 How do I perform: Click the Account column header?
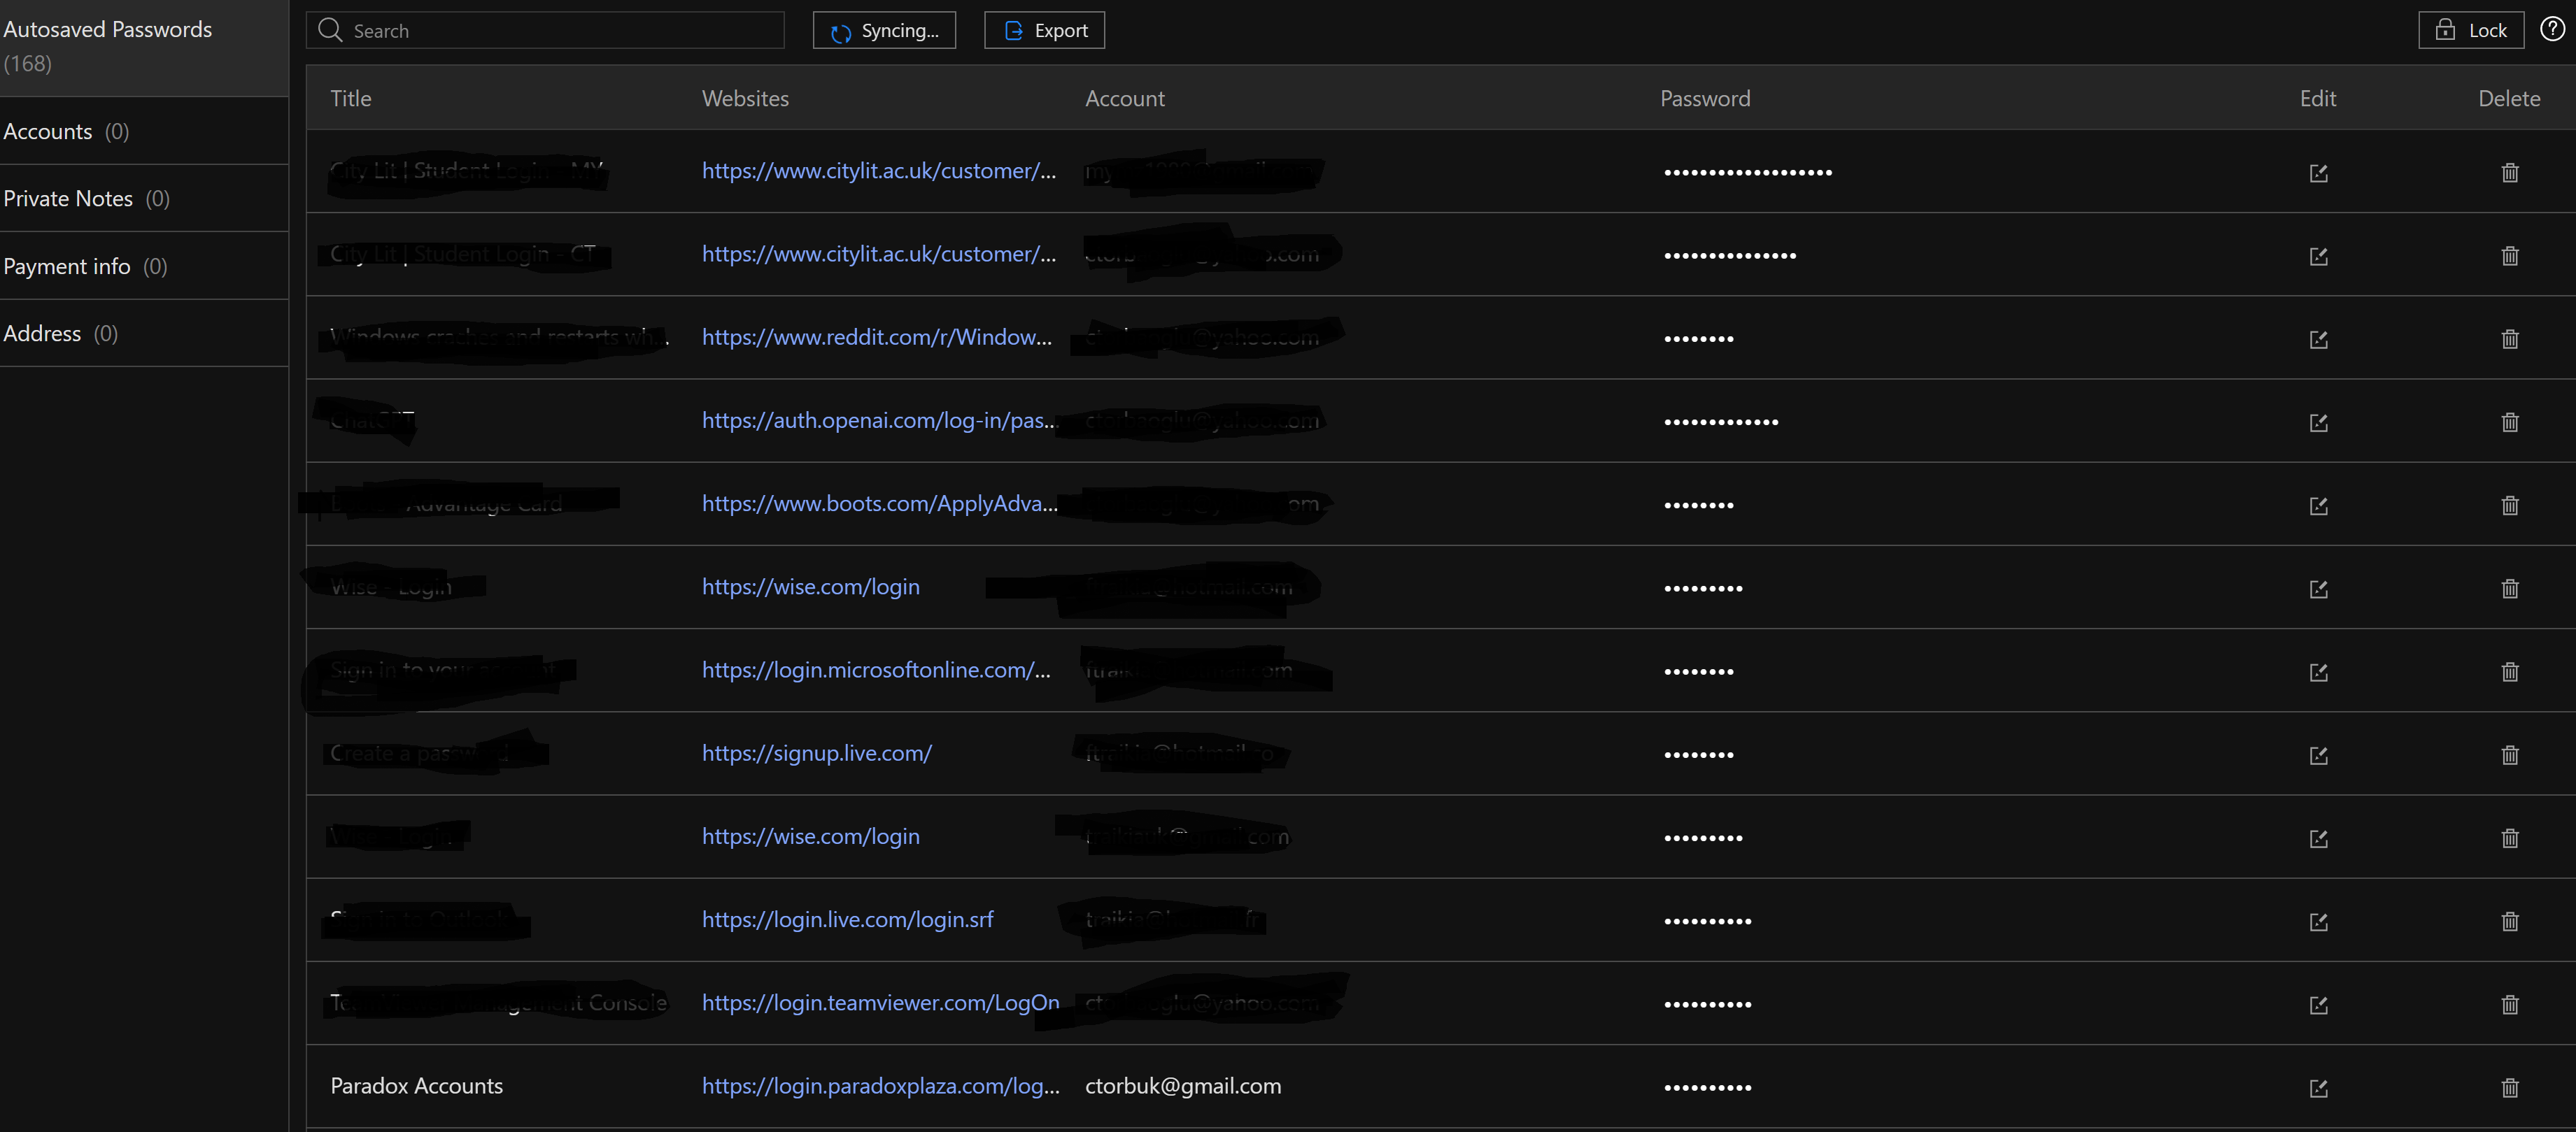click(1125, 98)
